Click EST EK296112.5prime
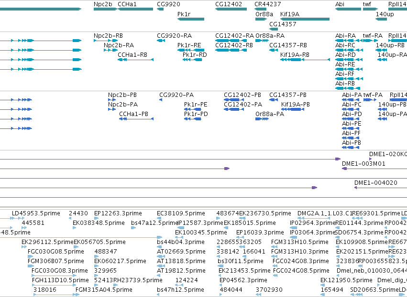The height and width of the screenshot is (297, 407). 48,242
